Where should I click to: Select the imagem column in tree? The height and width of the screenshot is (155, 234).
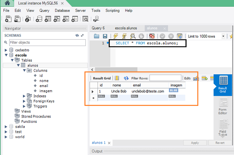point(46,91)
